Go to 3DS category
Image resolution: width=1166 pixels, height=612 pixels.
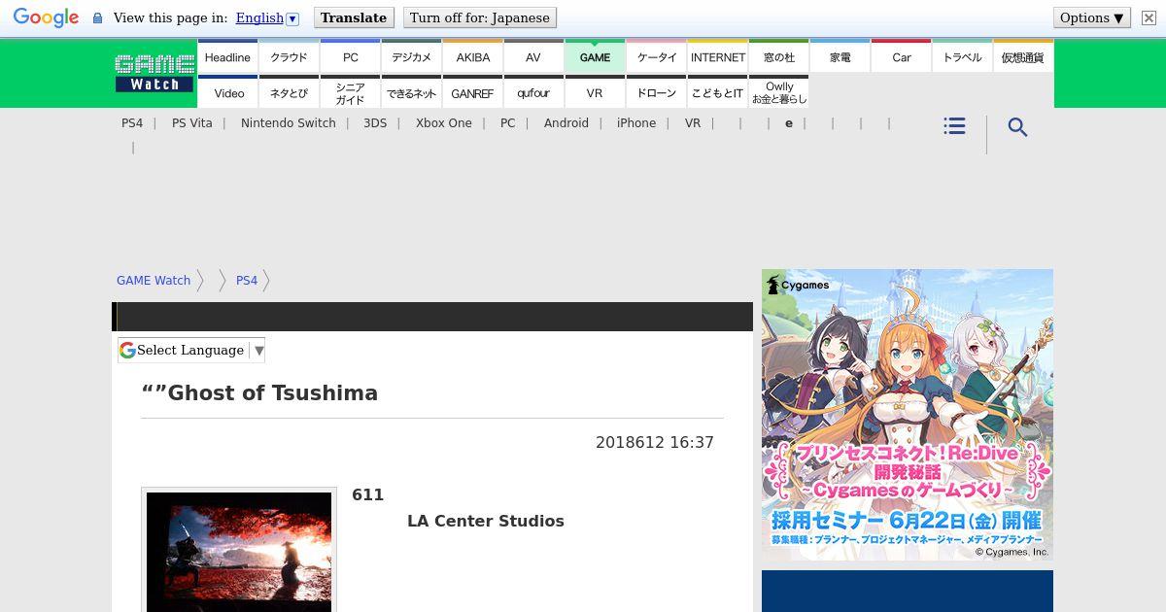coord(375,123)
